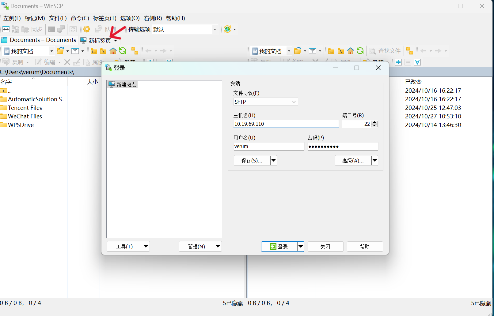The width and height of the screenshot is (494, 316).
Task: Select the WeChat Files folder
Action: pos(21,116)
